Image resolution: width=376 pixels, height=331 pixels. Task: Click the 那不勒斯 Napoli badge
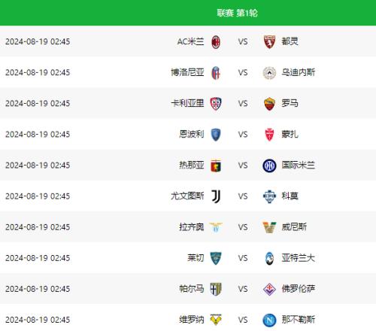point(269,320)
